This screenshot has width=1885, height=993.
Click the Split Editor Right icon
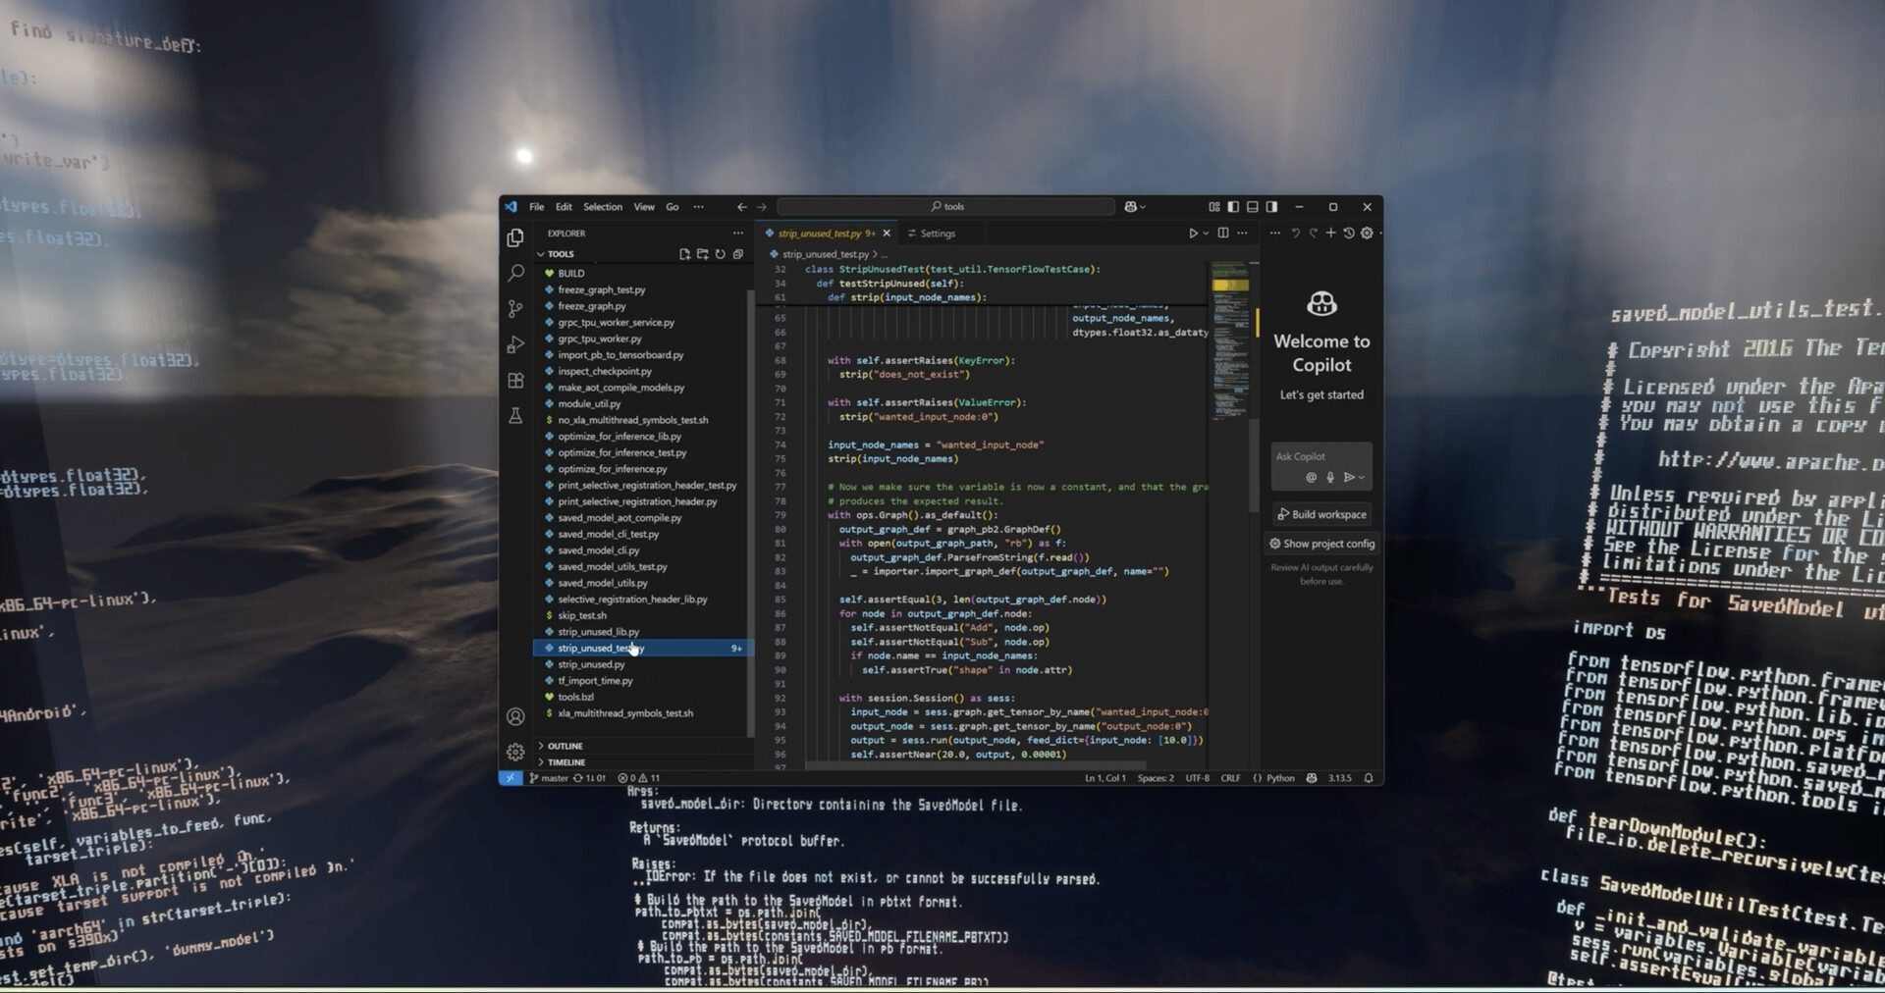(x=1222, y=234)
